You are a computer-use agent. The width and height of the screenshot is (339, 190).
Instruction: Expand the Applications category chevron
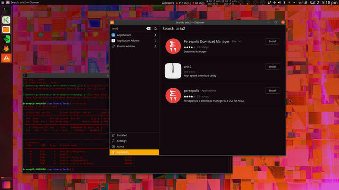[155, 35]
